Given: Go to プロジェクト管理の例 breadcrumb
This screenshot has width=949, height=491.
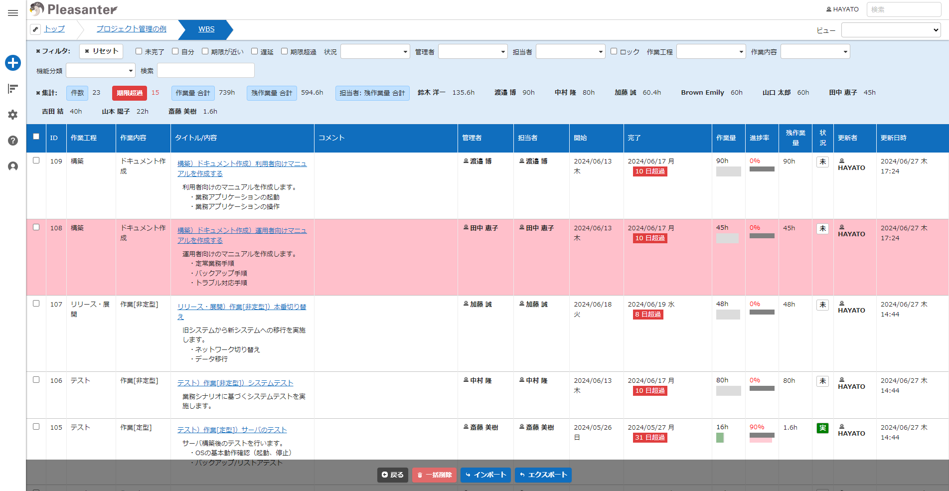Looking at the screenshot, I should pos(131,29).
